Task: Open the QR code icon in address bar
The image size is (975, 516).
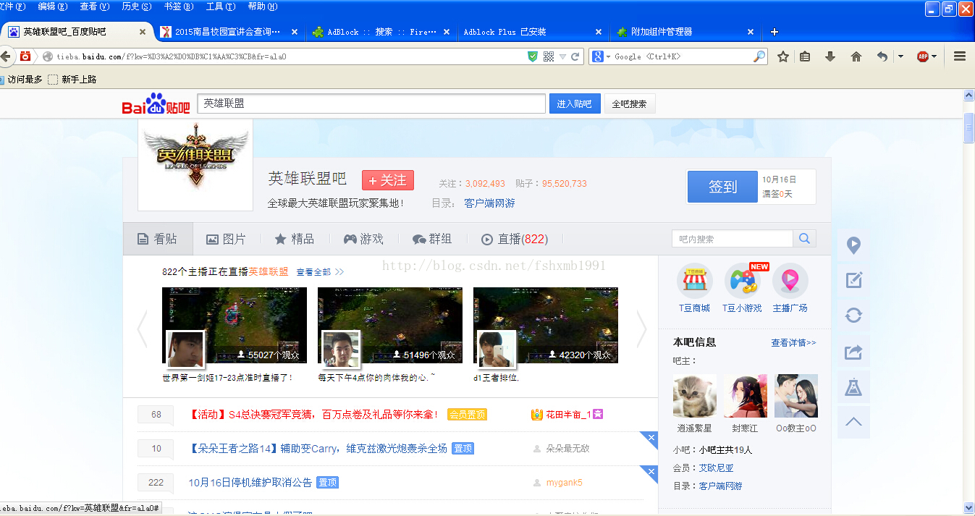Action: click(x=549, y=56)
